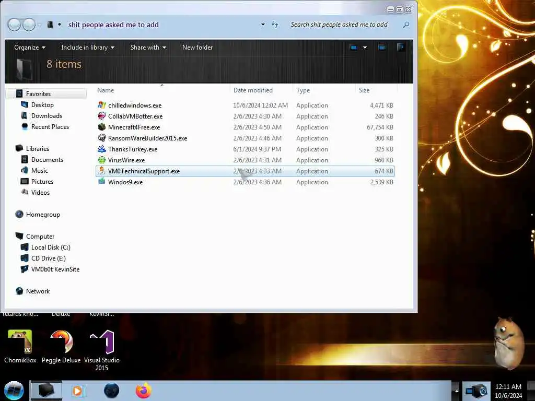Open CD Drive (E:)
Viewport: 535px width, 401px height.
pos(49,258)
